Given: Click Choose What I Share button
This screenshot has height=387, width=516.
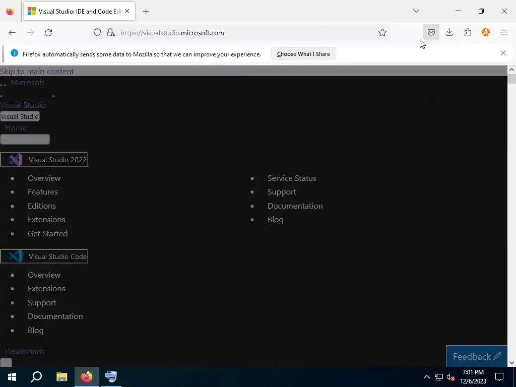Looking at the screenshot, I should 303,54.
